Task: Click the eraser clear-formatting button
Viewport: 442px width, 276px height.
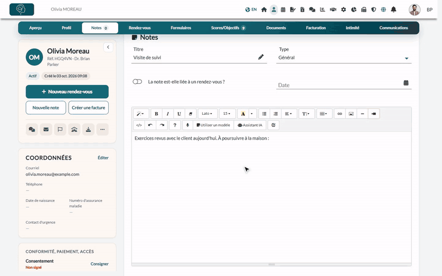Action: (190, 114)
